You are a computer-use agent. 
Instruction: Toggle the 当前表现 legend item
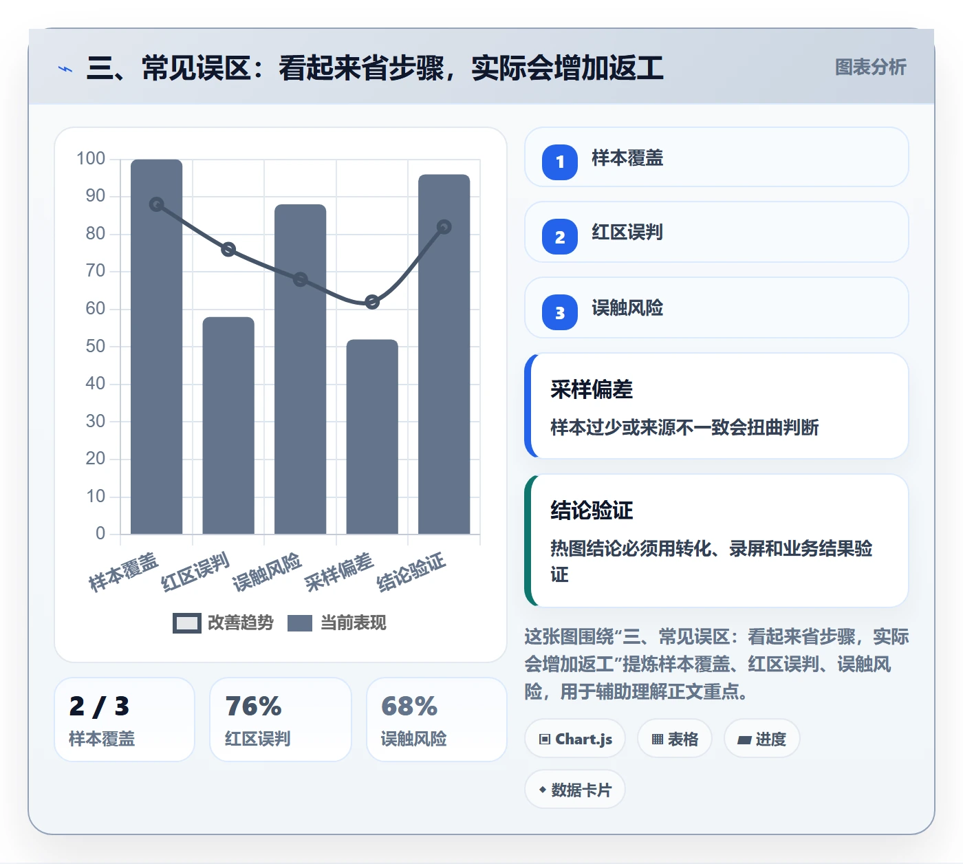click(337, 623)
